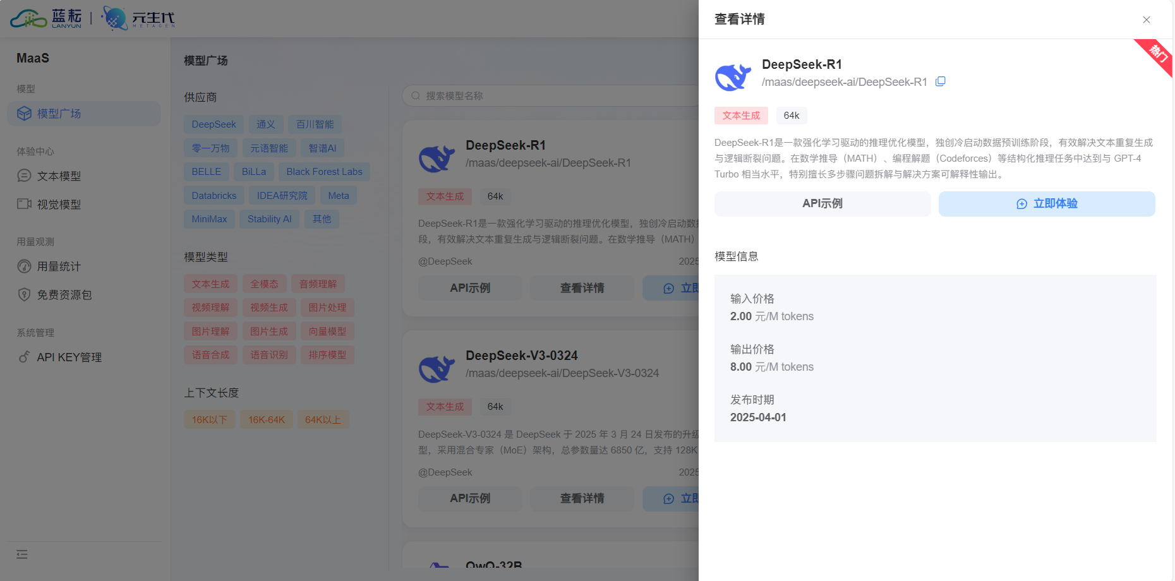
Task: Click 查看详情 on the DeepSeek-V3-0324 card
Action: pos(582,499)
